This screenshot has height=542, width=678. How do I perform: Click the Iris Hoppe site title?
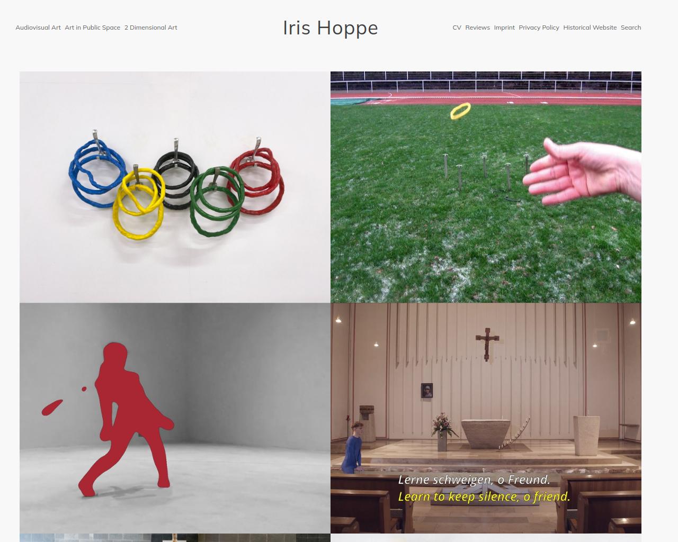tap(331, 28)
